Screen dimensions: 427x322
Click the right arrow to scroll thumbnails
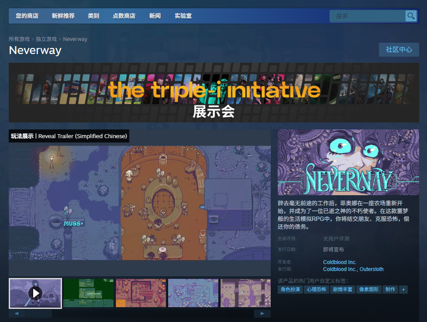[262, 313]
